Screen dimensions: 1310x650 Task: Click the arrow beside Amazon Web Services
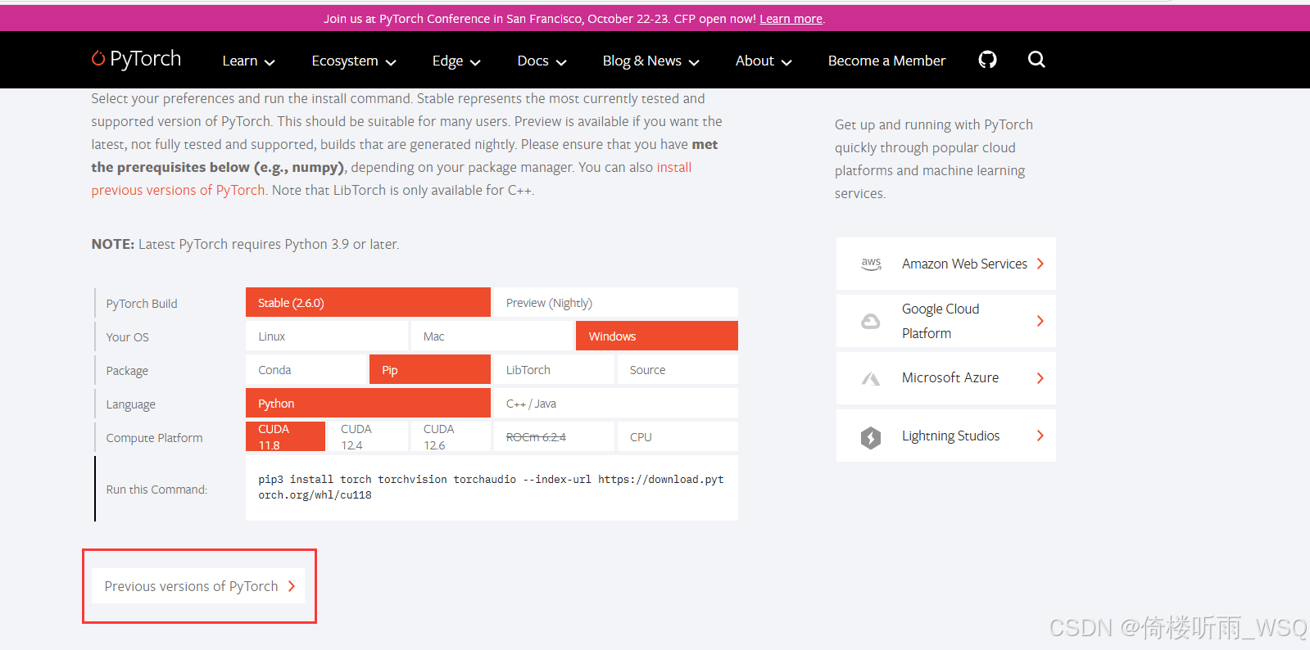(1040, 264)
